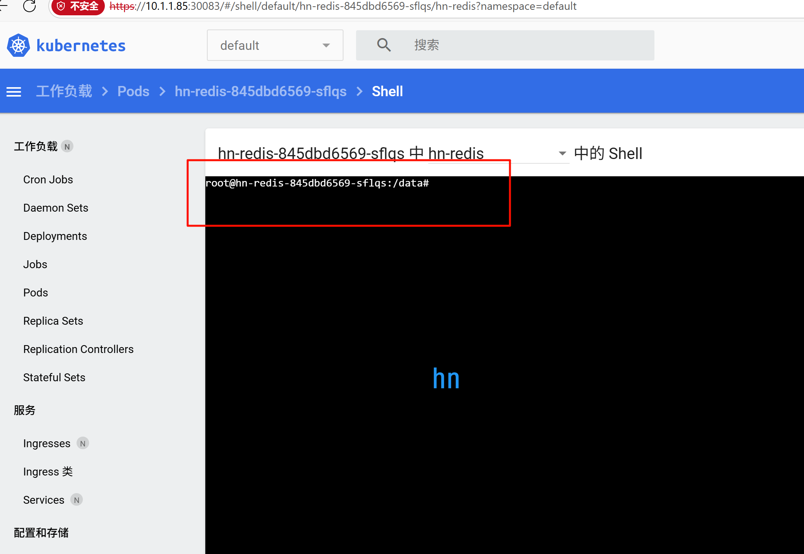Open Replica Sets in the sidebar
Viewport: 804px width, 554px height.
[53, 321]
